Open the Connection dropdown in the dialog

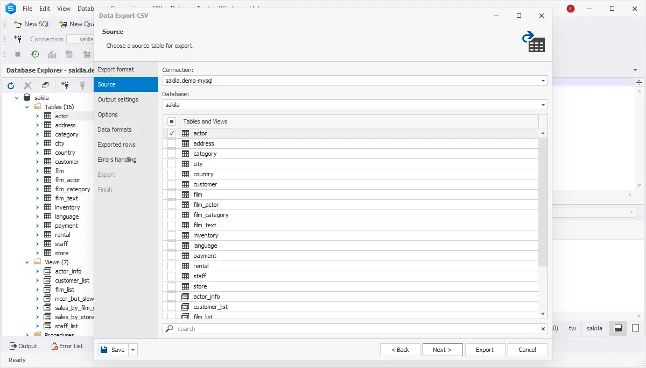tap(543, 81)
